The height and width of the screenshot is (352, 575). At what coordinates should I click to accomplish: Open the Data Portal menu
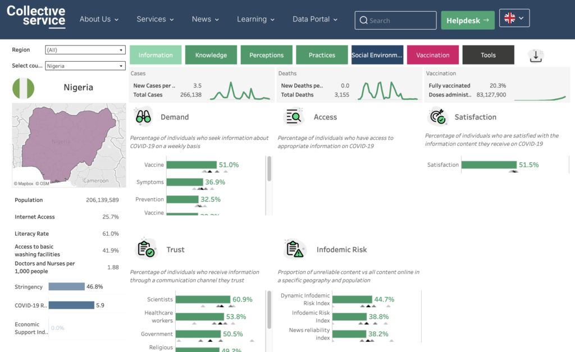tap(315, 19)
